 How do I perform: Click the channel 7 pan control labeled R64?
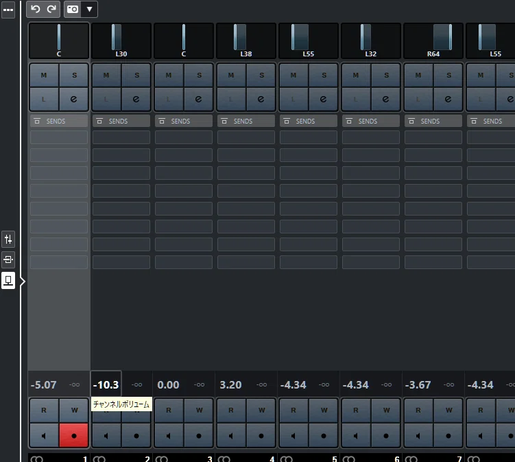click(x=433, y=41)
